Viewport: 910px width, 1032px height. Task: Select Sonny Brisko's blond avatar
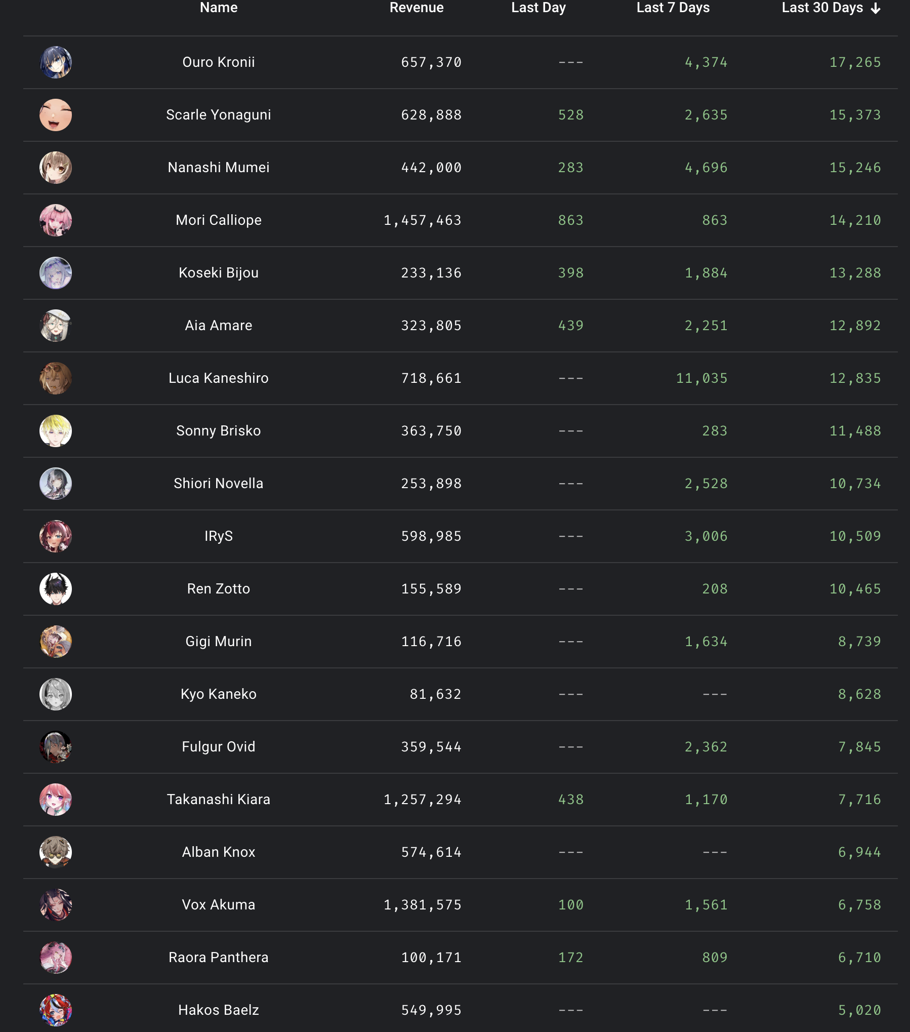[x=56, y=431]
